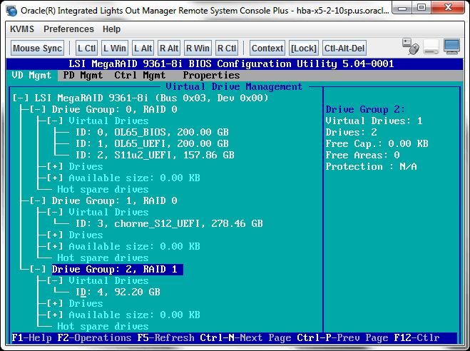The width and height of the screenshot is (470, 351).
Task: Click the Protection : N/A info line
Action: pyautogui.click(x=371, y=166)
